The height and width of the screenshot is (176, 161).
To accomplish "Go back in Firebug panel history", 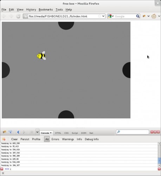I will pyautogui.click(x=18, y=132).
